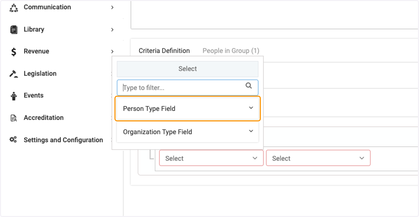Click the Settings and Configuration gears icon
Viewport: 419px width, 217px height.
tap(13, 140)
